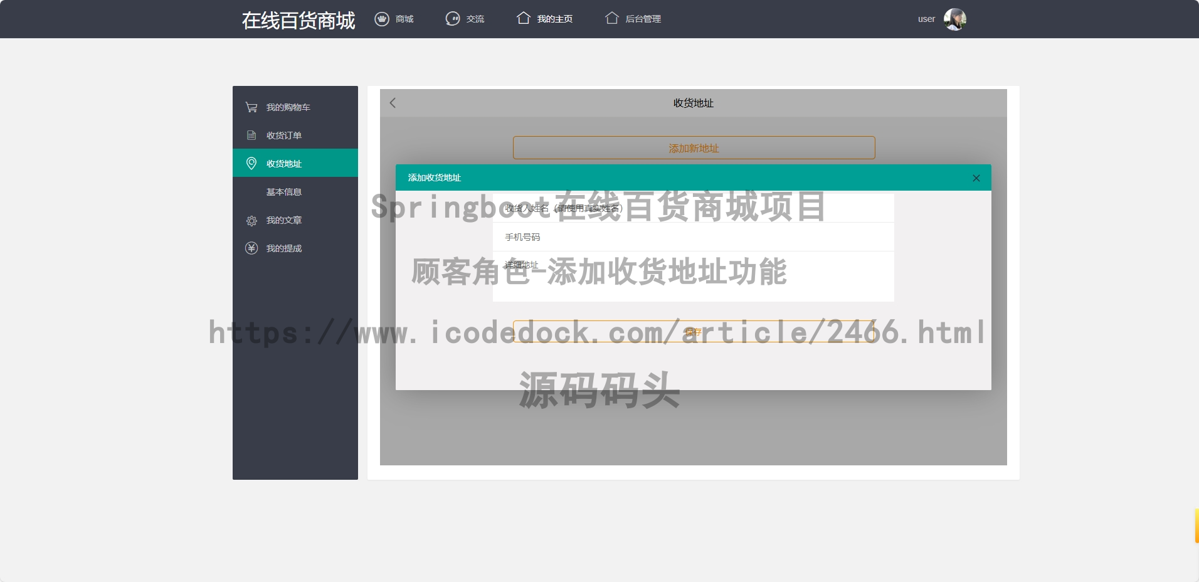1199x582 pixels.
Task: Click the house icon beside 我的主页
Action: click(524, 18)
